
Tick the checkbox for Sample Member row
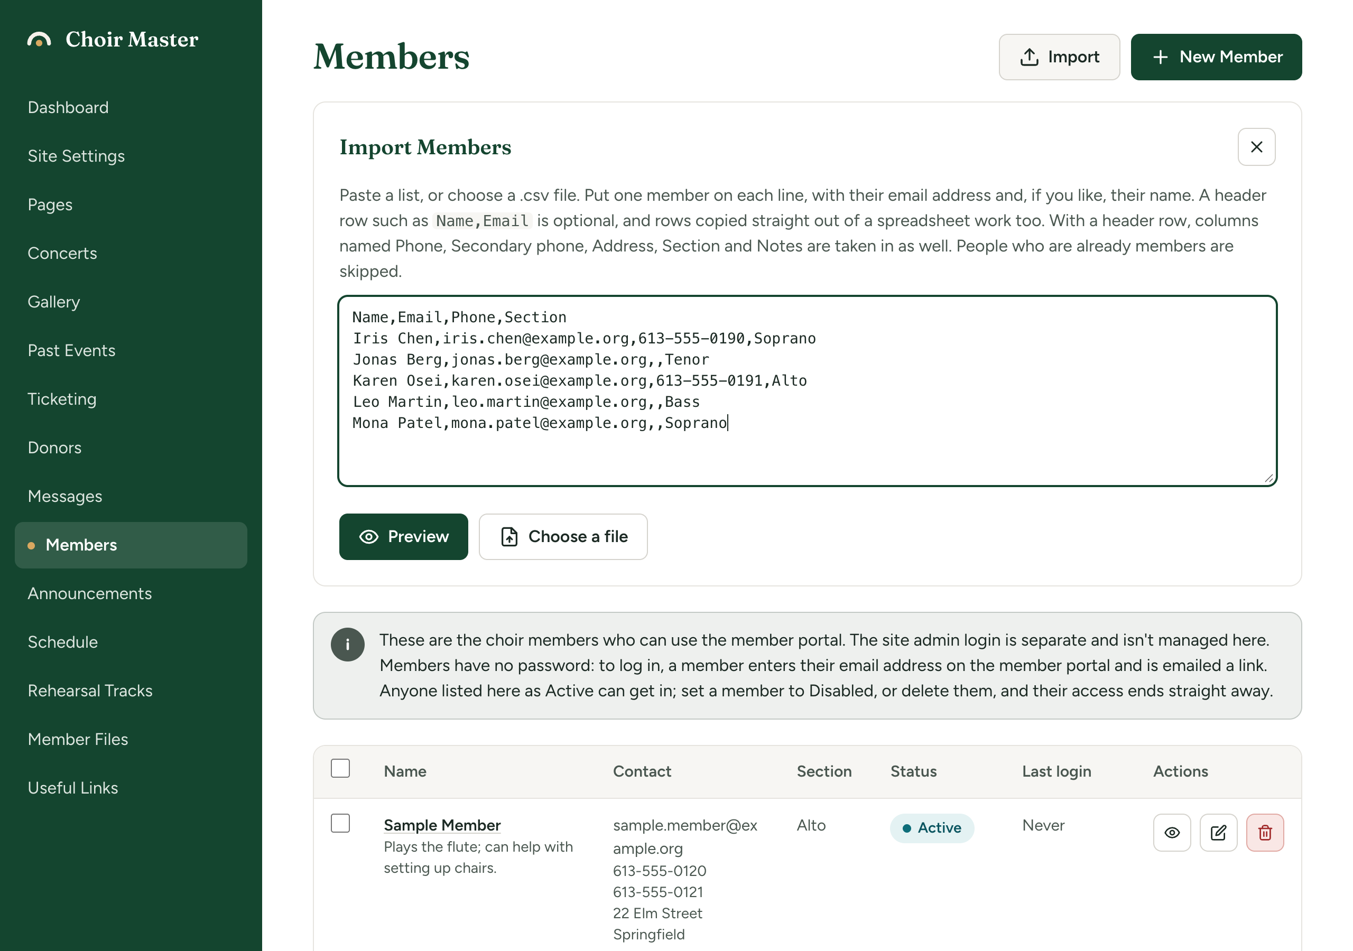click(x=340, y=823)
